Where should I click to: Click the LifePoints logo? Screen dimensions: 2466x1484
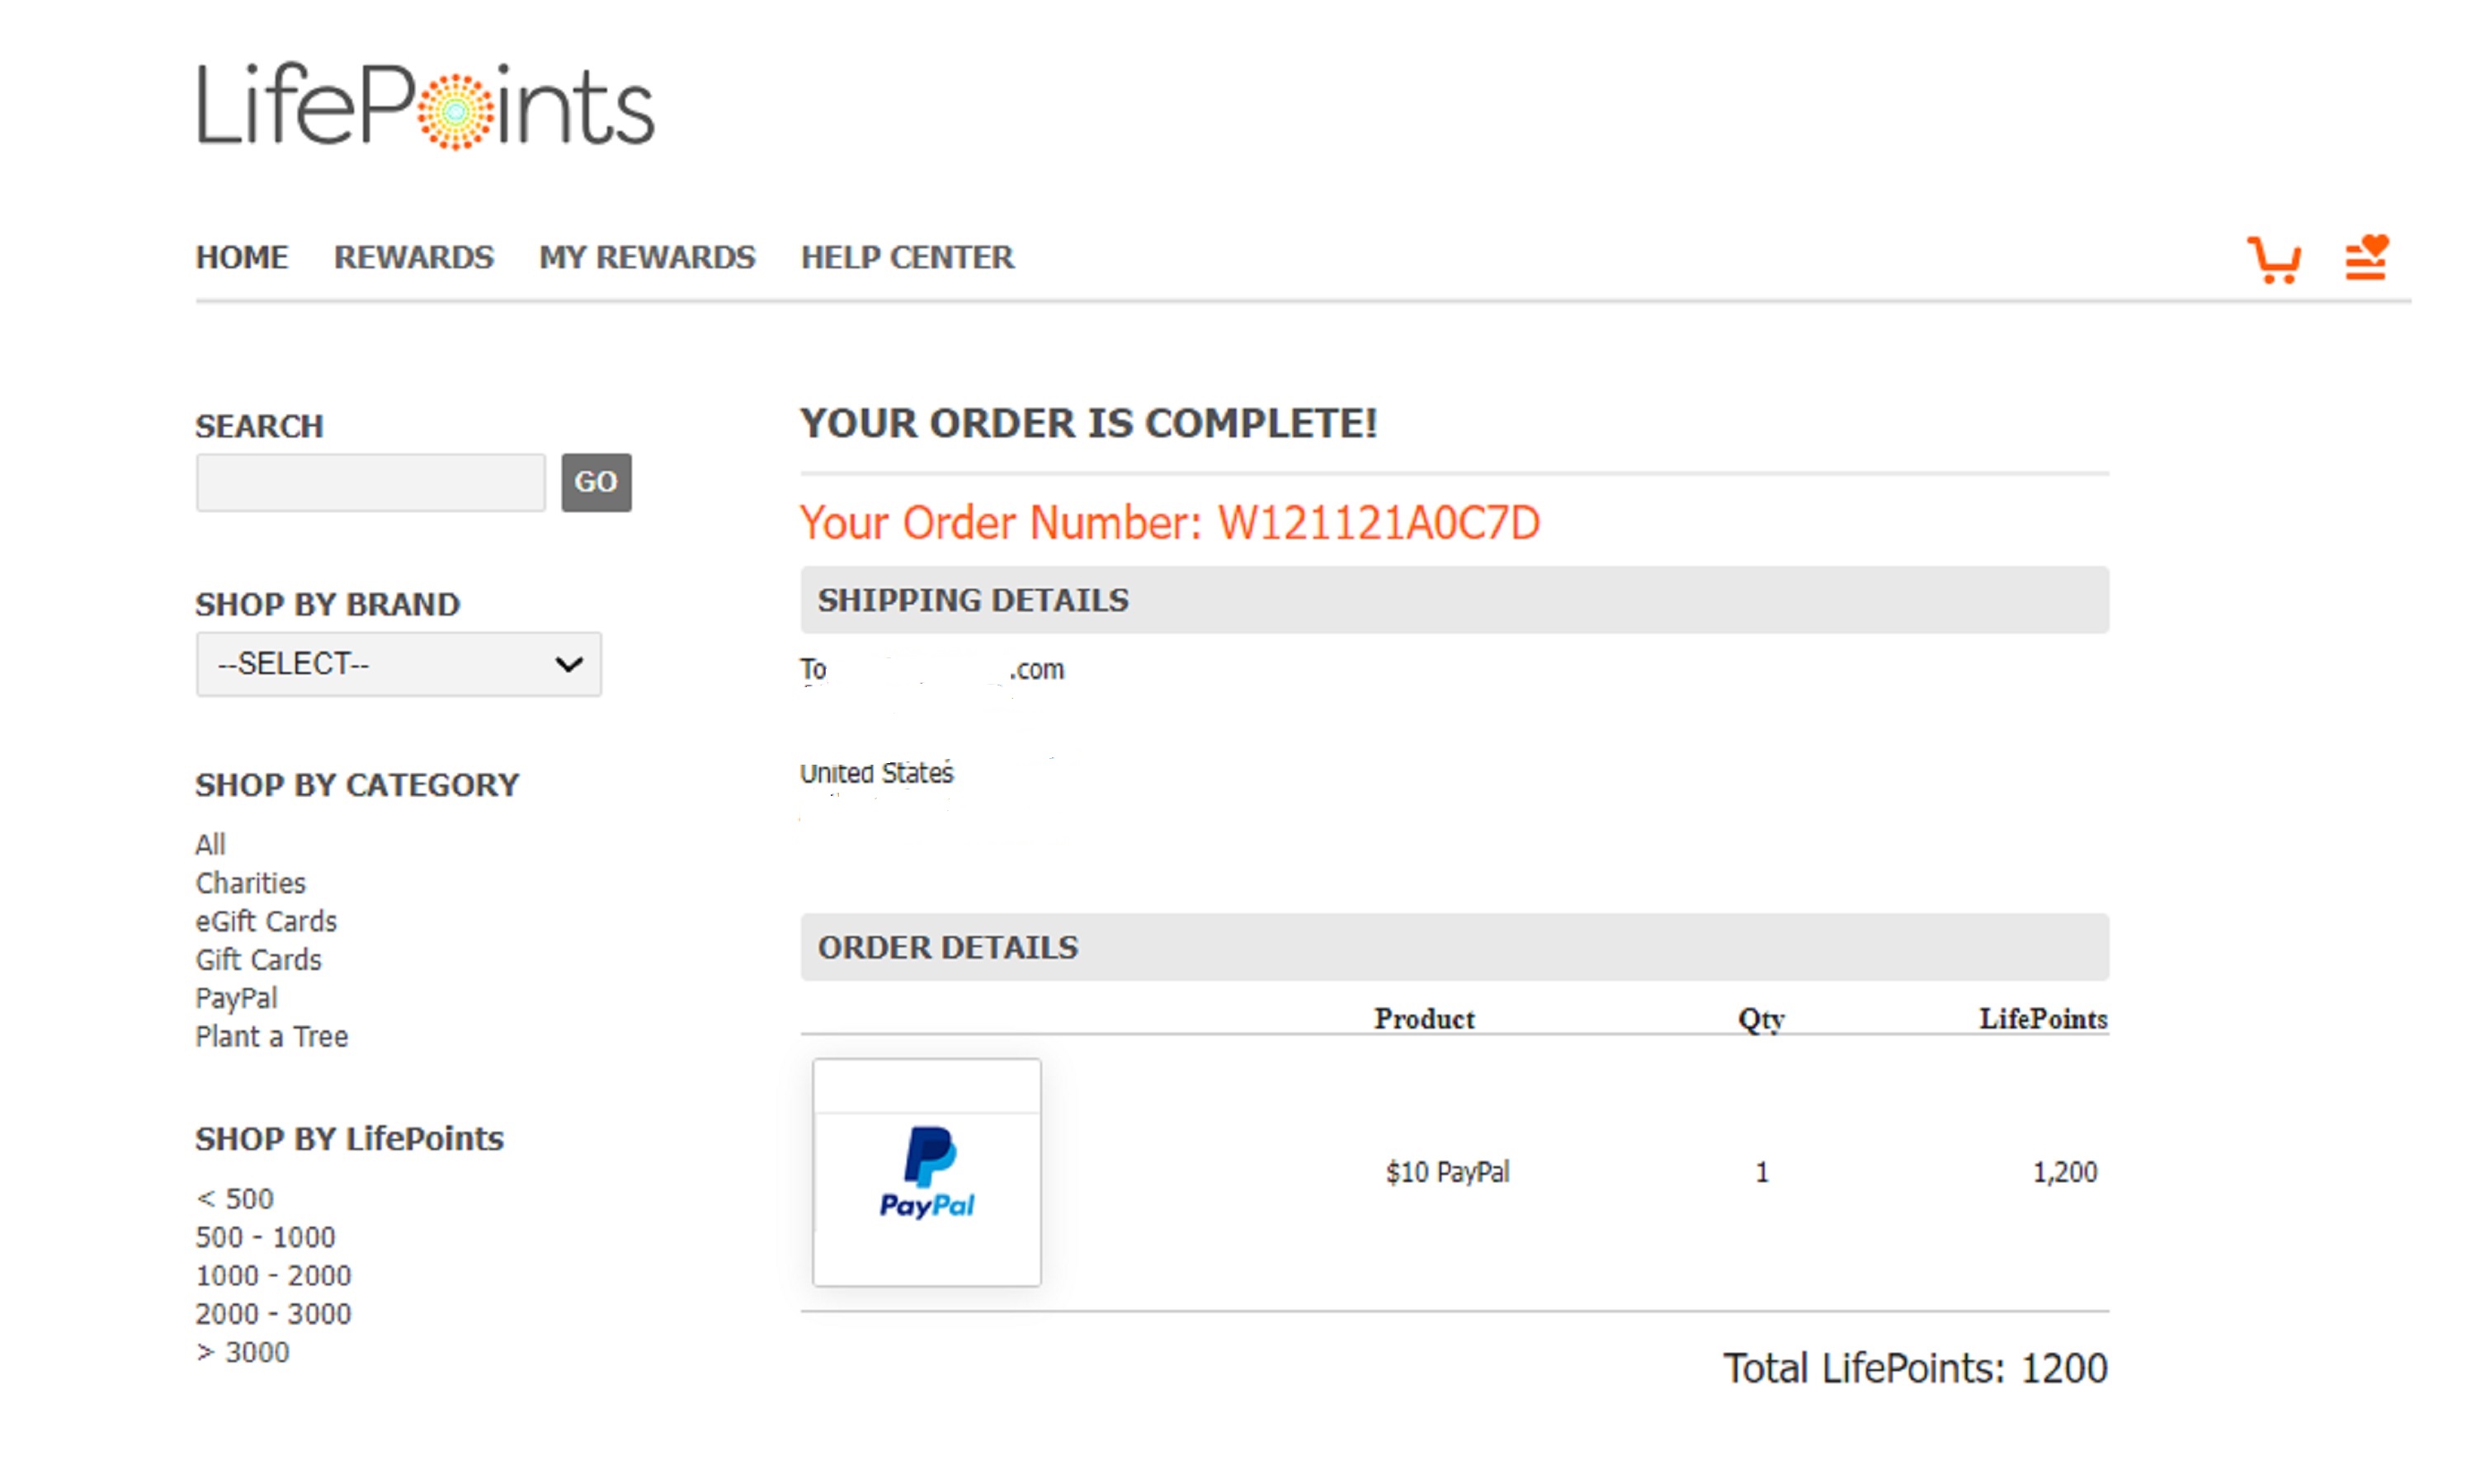coord(425,106)
